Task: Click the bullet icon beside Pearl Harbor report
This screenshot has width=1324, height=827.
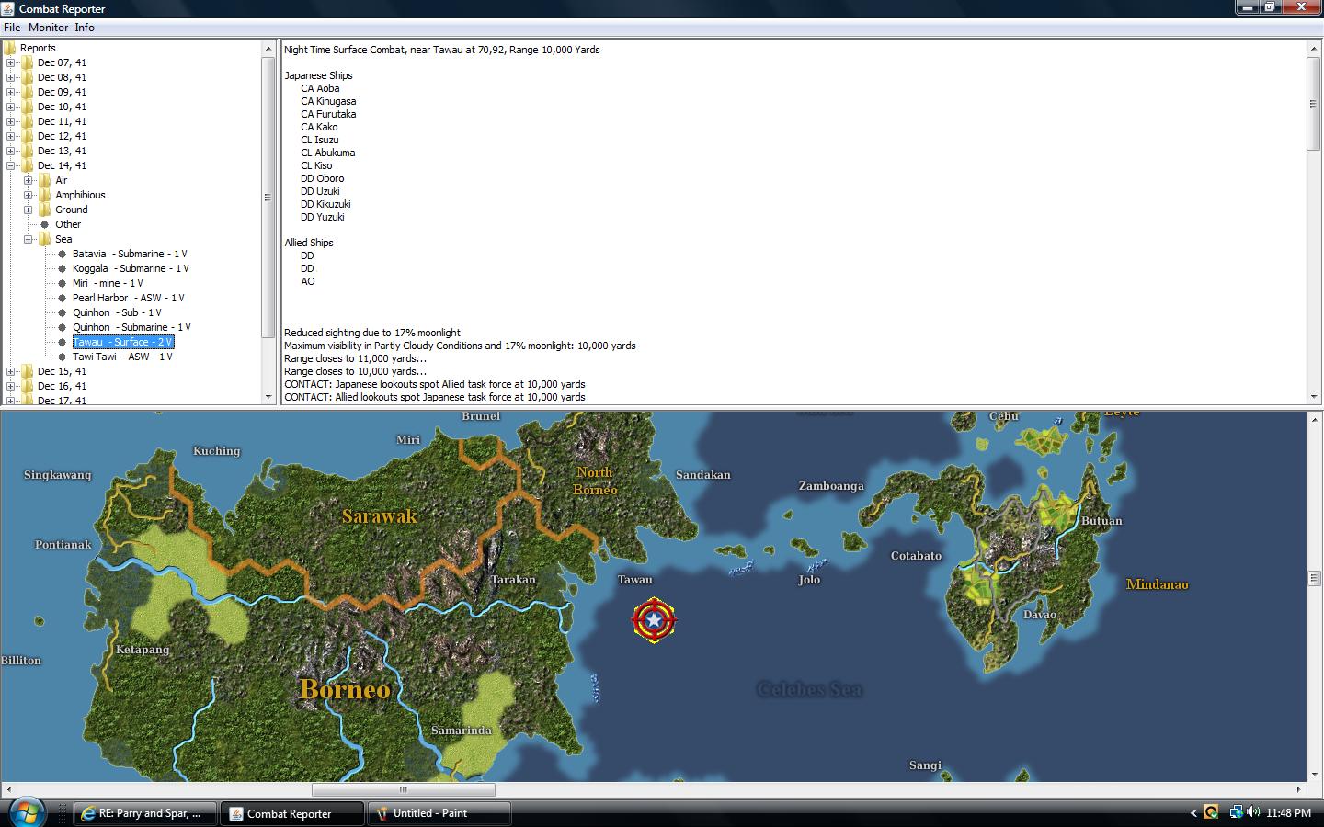Action: [x=62, y=298]
